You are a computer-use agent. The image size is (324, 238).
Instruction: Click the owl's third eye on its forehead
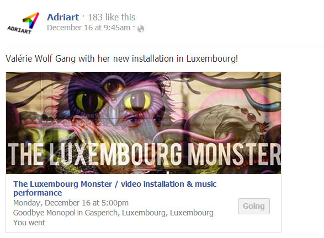tap(113, 85)
